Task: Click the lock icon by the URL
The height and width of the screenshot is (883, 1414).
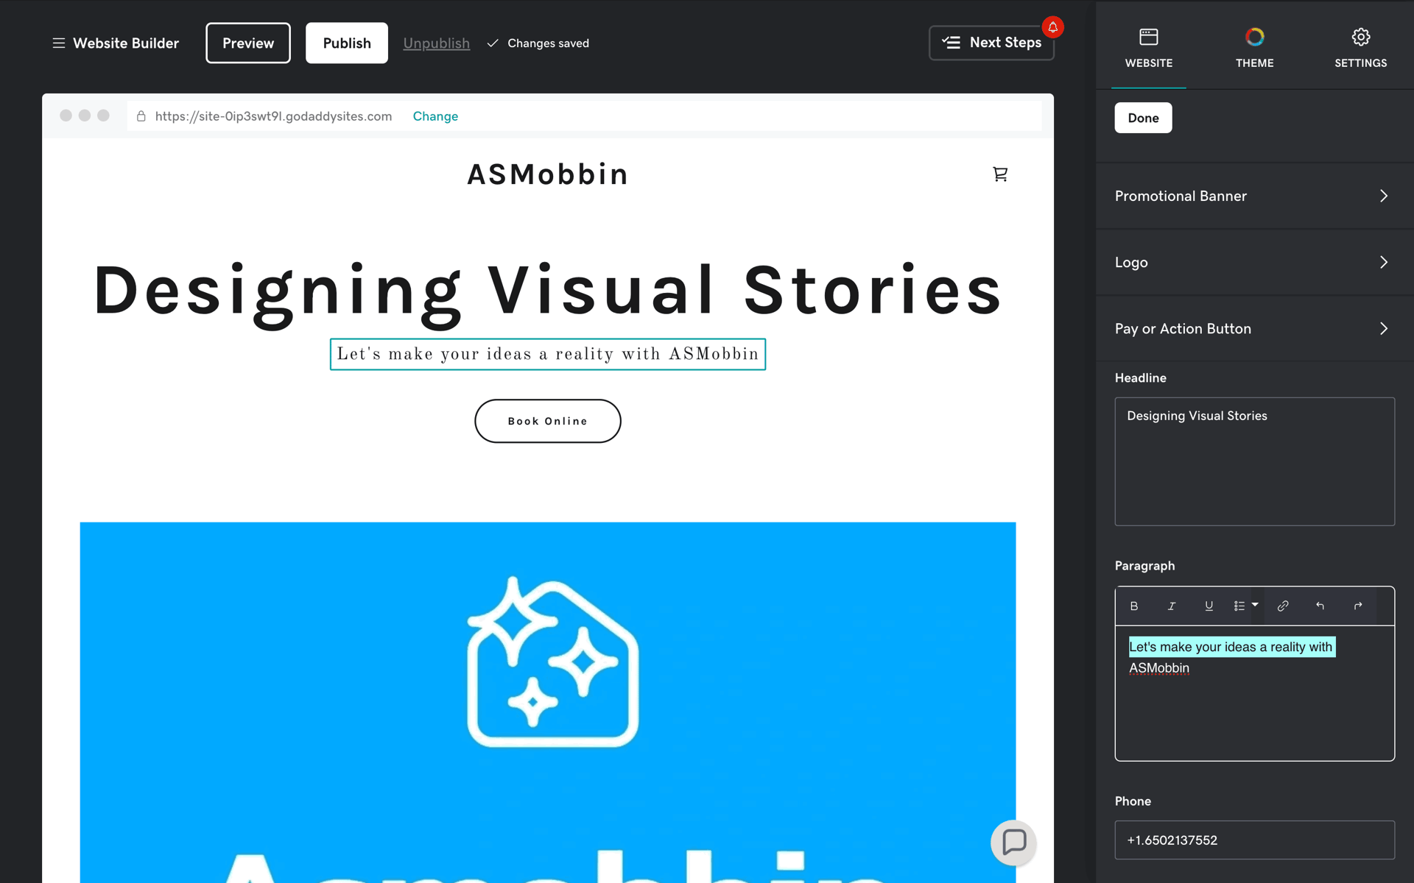Action: [x=141, y=116]
